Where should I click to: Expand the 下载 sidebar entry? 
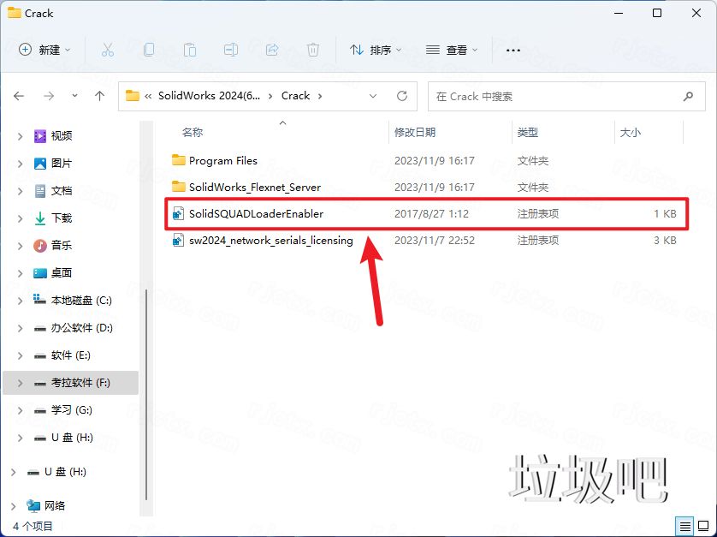pos(19,217)
